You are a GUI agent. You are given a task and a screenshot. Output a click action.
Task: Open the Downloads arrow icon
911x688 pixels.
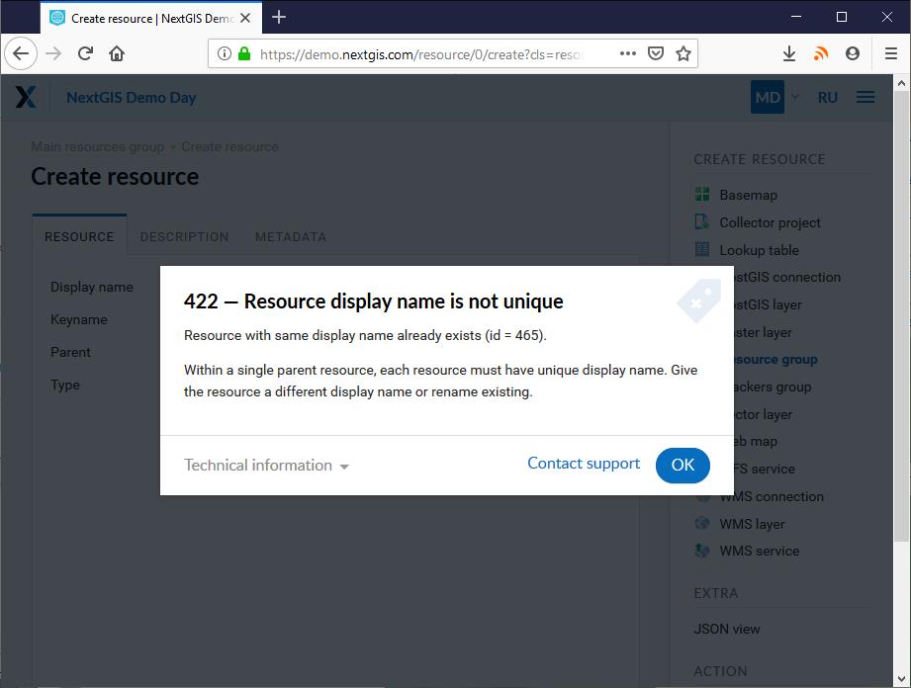[789, 53]
